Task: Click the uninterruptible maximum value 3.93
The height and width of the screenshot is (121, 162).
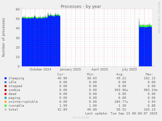Action: point(152,102)
